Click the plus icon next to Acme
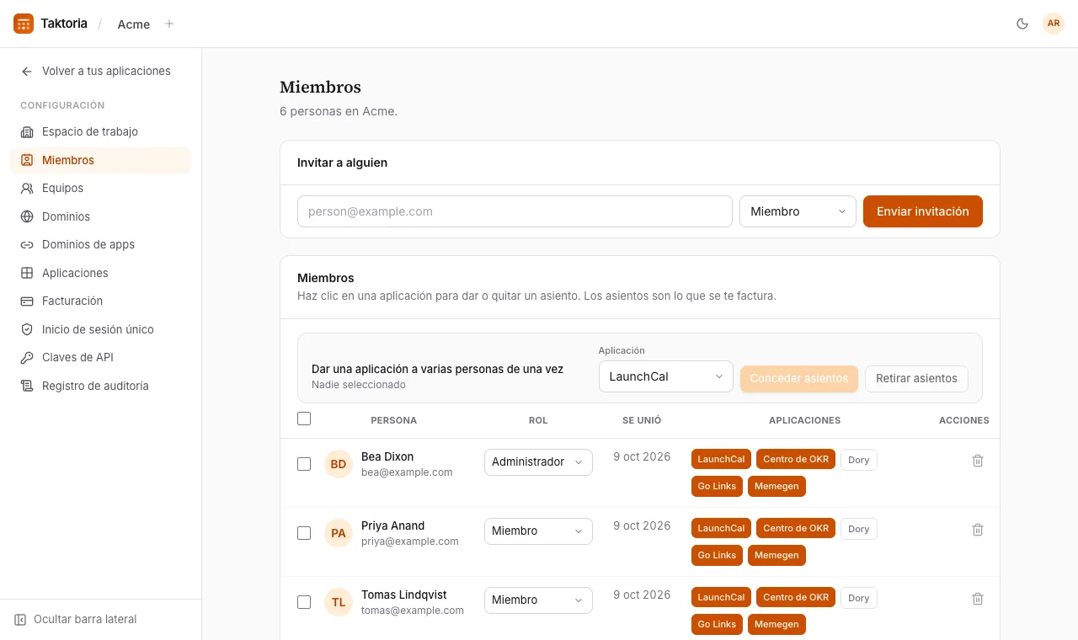The height and width of the screenshot is (640, 1078). pos(169,24)
